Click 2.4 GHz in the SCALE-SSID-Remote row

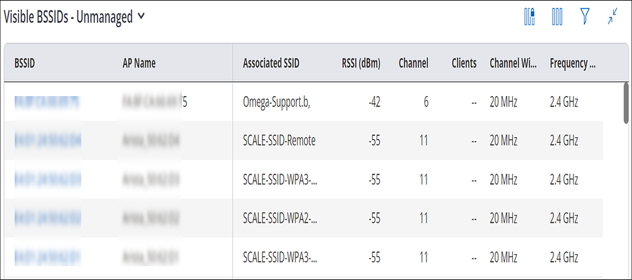tap(564, 140)
